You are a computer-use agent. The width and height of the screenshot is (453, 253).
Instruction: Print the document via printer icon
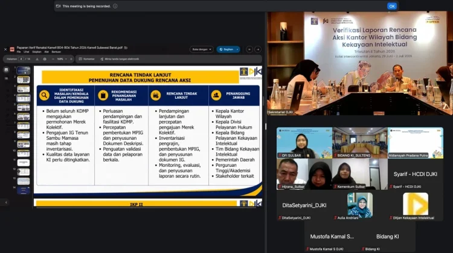click(45, 59)
